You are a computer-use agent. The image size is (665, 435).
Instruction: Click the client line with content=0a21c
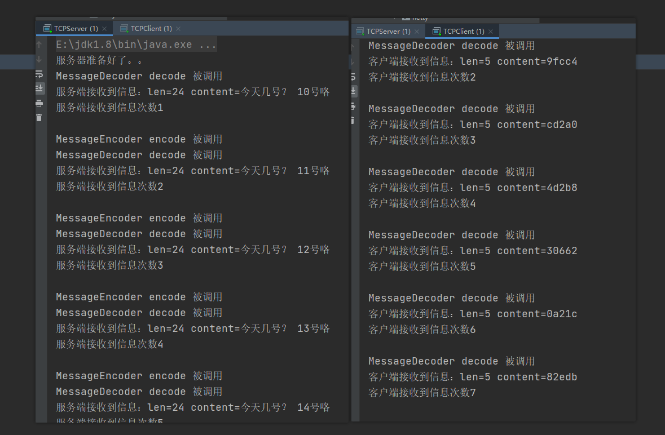pyautogui.click(x=473, y=314)
